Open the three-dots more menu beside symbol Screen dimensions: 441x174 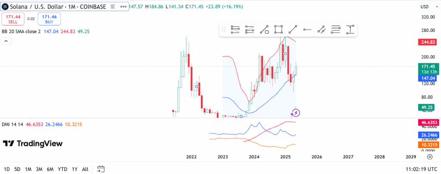click(x=124, y=6)
